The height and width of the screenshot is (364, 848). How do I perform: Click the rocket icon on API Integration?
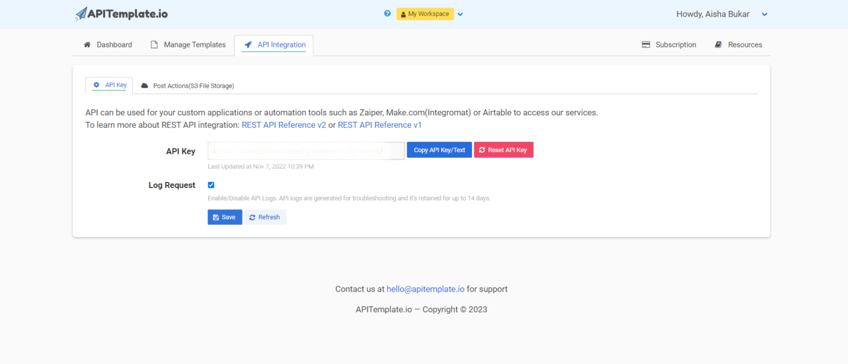(x=248, y=45)
